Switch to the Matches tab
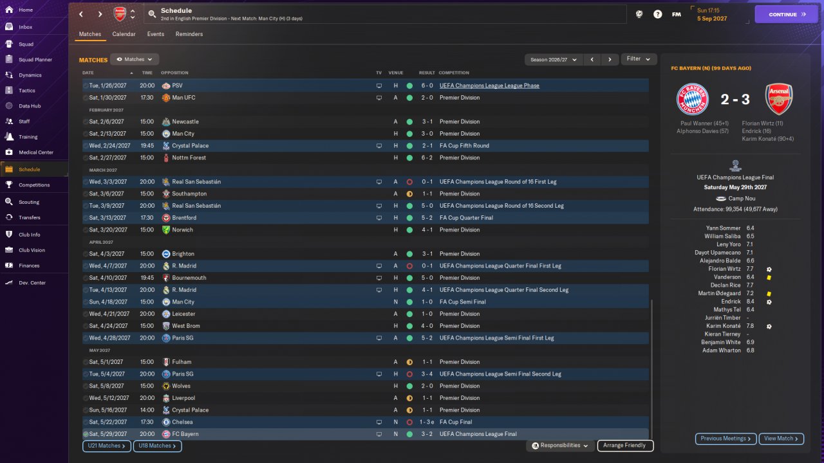Viewport: 824px width, 463px height. 90,34
